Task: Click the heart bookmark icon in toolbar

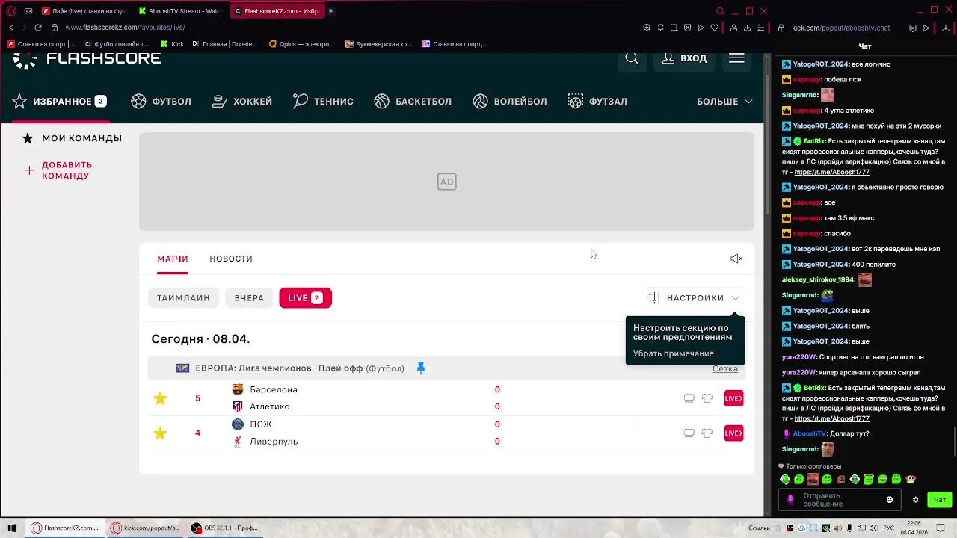Action: point(714,28)
